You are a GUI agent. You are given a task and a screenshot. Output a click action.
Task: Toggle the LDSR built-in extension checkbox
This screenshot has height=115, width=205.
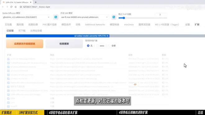(8, 99)
